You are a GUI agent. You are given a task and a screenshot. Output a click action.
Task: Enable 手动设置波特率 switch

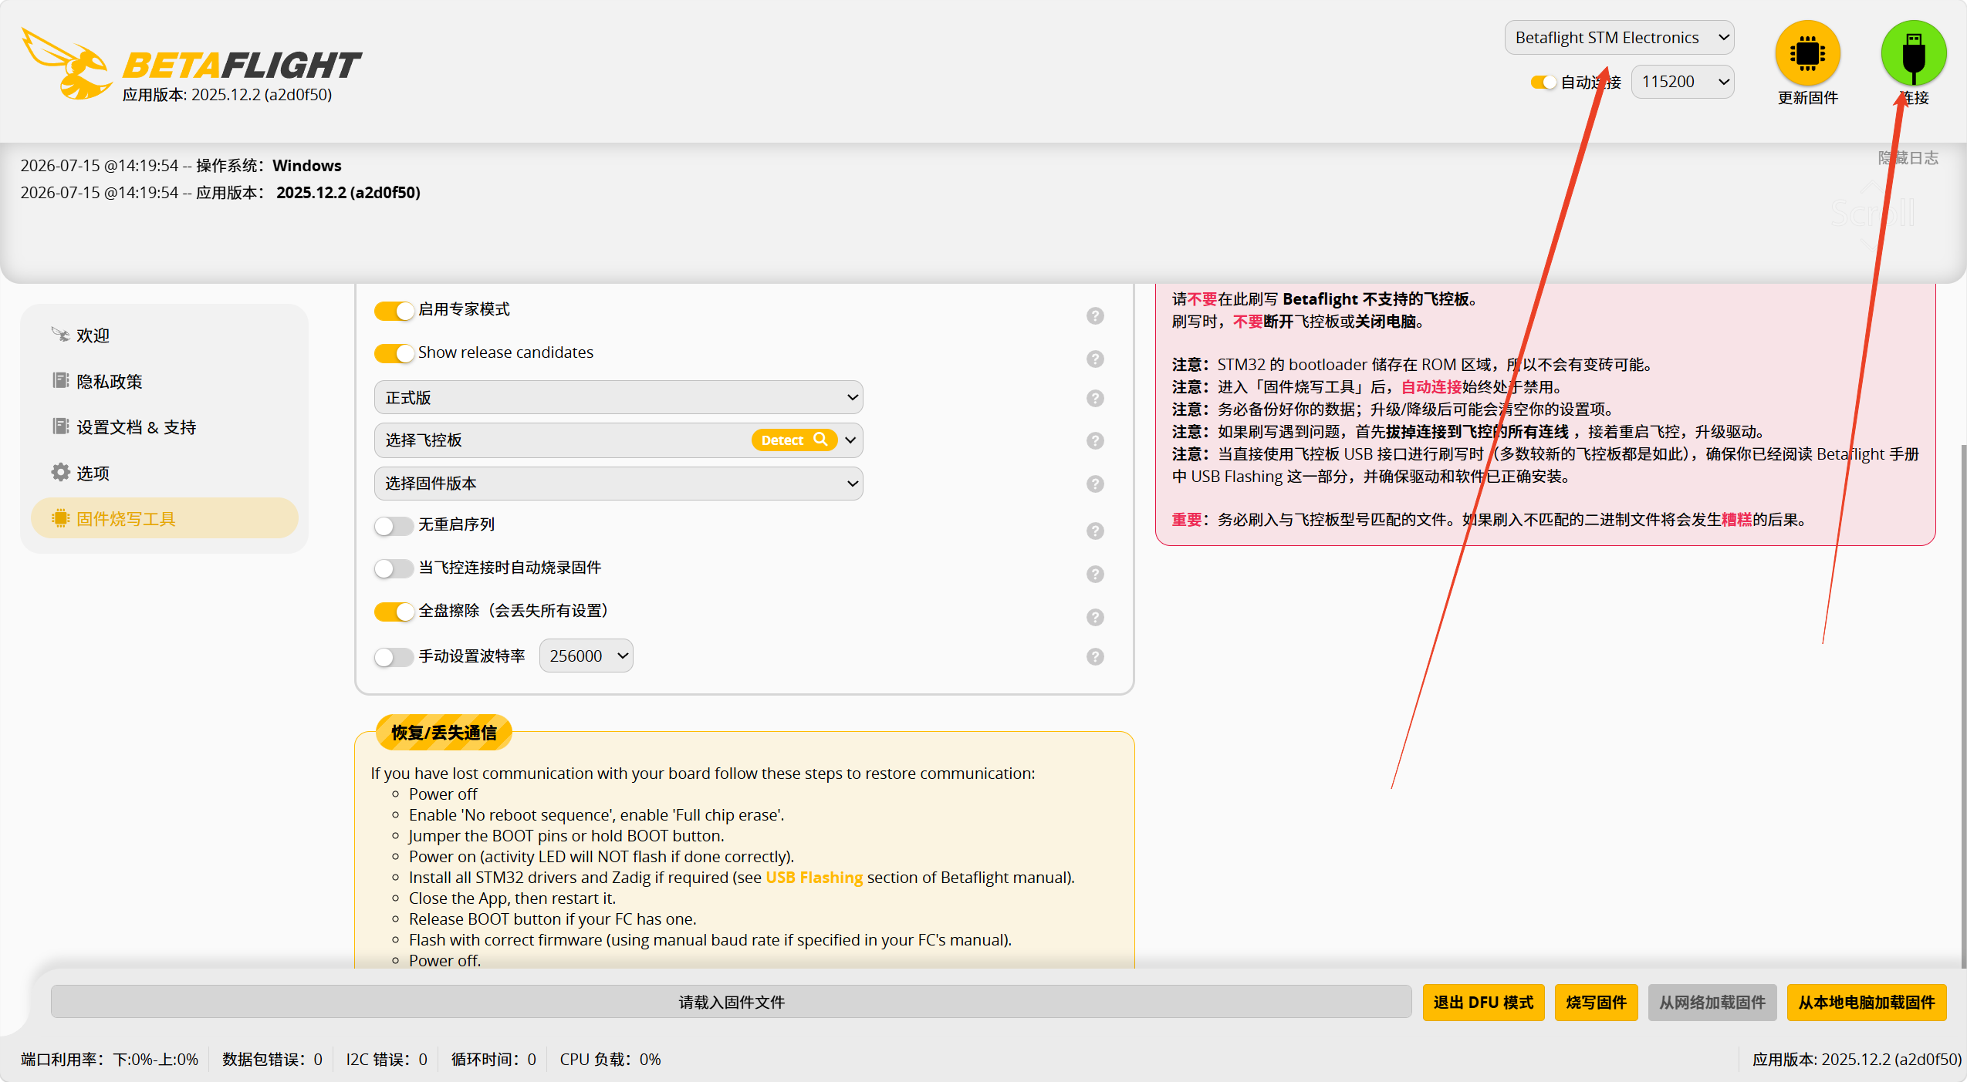pos(394,657)
